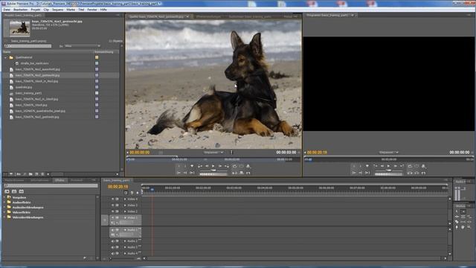The image size is (476, 268).
Task: Set a marker in the Program monitor
Action: pos(367,166)
